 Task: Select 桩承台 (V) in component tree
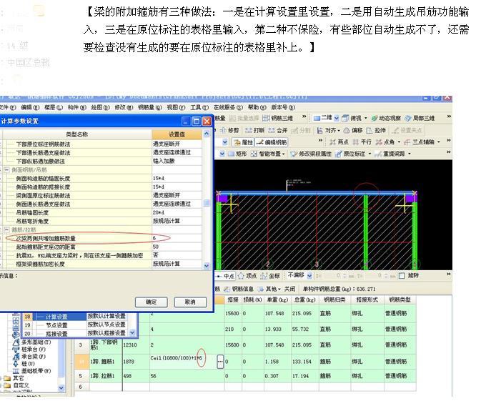29,350
